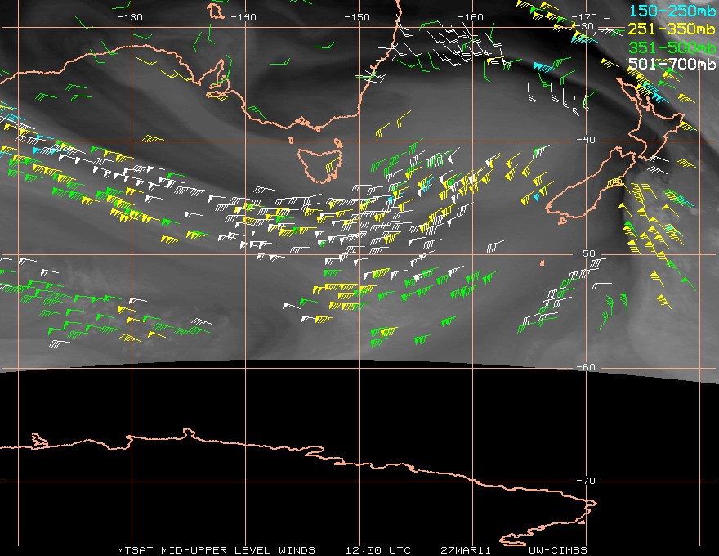
Task: Click the -70 latitude label
Action: (586, 481)
